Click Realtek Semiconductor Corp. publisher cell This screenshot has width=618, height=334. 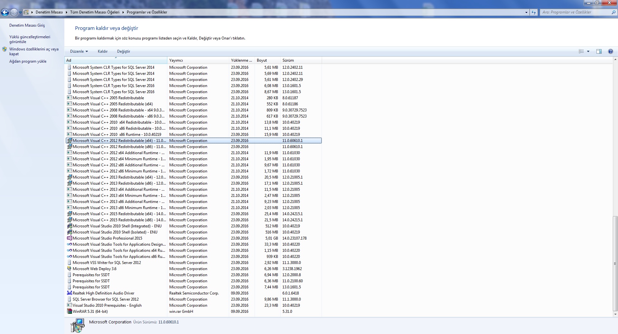pyautogui.click(x=194, y=293)
